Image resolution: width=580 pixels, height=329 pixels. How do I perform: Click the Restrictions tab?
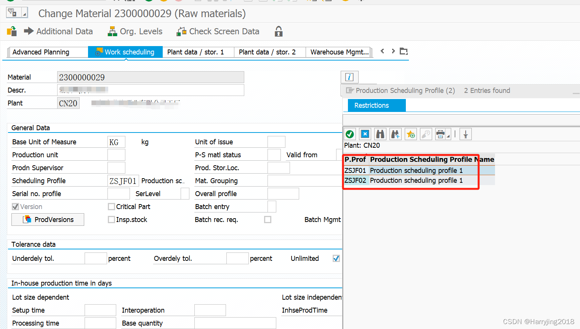377,105
